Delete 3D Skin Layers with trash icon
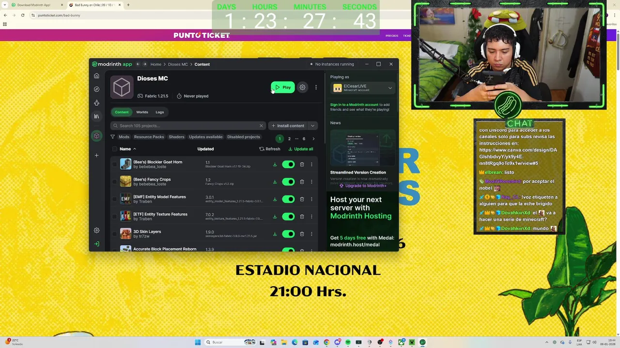Image resolution: width=620 pixels, height=348 pixels. [302, 234]
